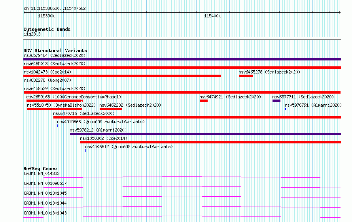Select the long red nsv6470716 bar

[x=197, y=117]
